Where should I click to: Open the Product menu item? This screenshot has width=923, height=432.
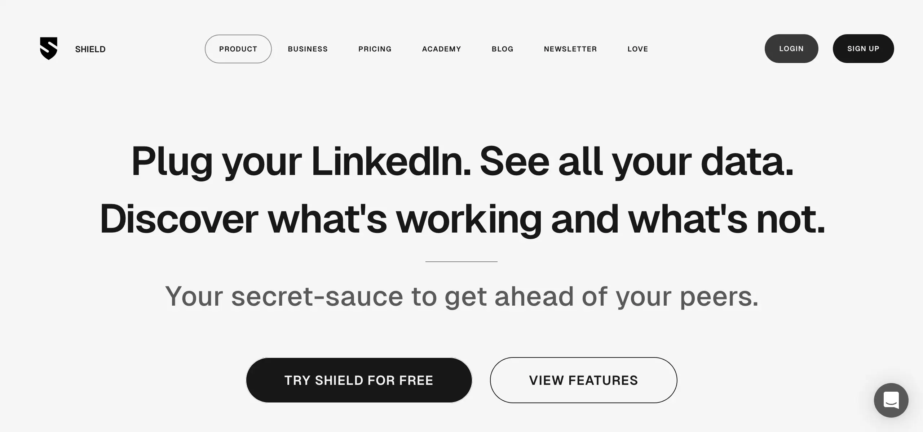[x=238, y=49]
